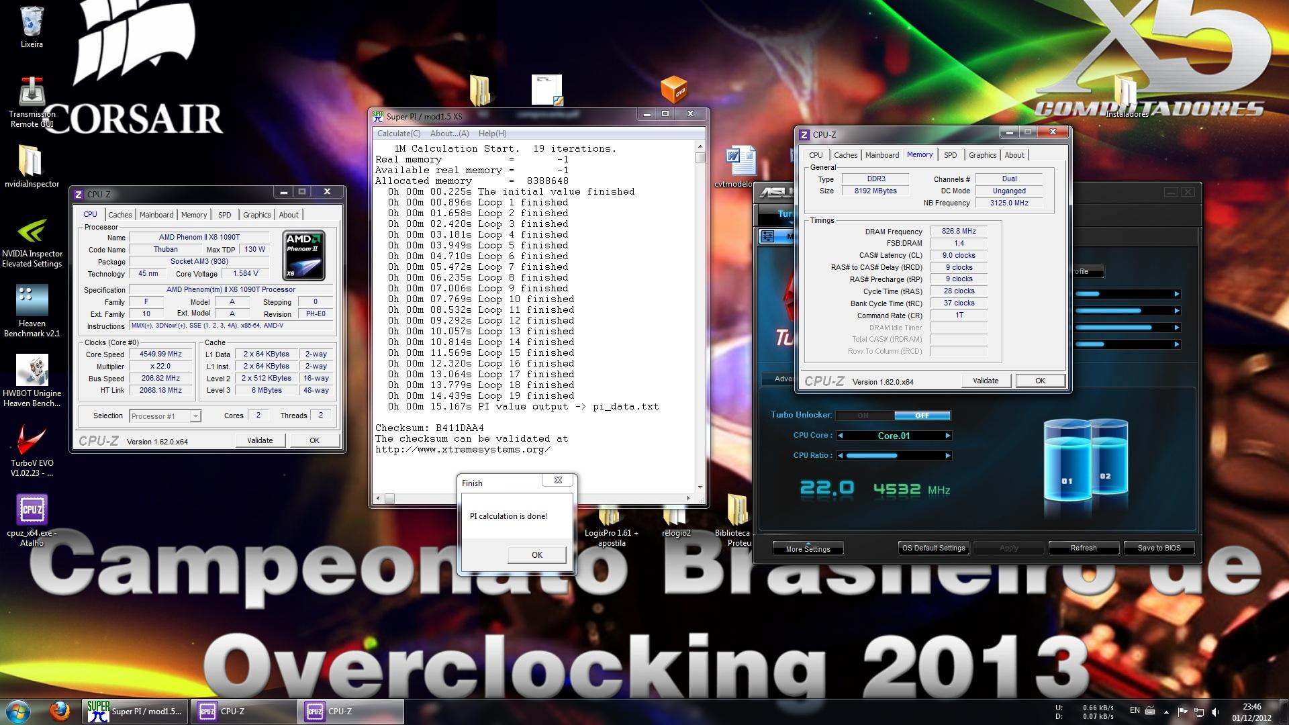
Task: Click Super PI vertical scrollbar thumb
Action: pos(700,157)
